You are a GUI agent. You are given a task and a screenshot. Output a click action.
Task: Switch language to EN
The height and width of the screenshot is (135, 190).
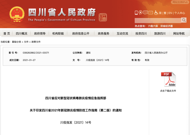tap(170, 13)
